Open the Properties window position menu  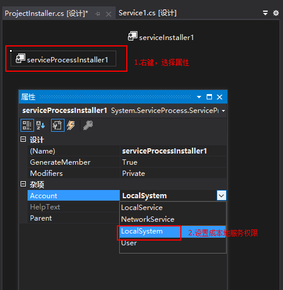pyautogui.click(x=199, y=97)
